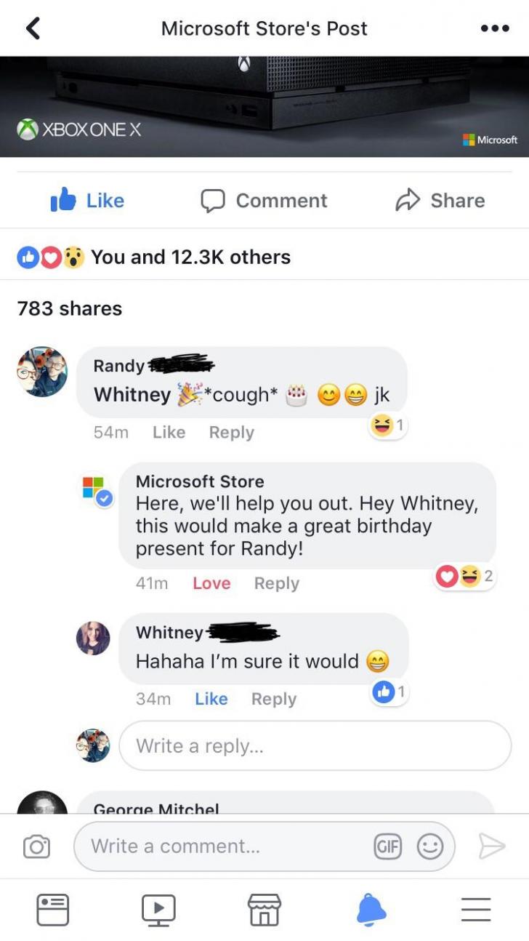
Task: Tap the send arrow icon
Action: [491, 846]
